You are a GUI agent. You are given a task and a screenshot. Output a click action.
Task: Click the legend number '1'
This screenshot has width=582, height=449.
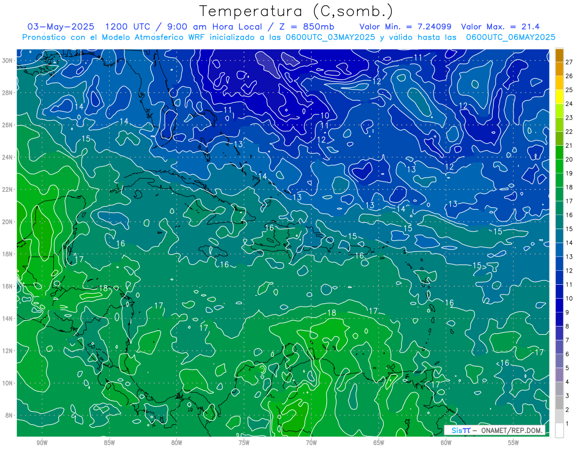click(567, 424)
